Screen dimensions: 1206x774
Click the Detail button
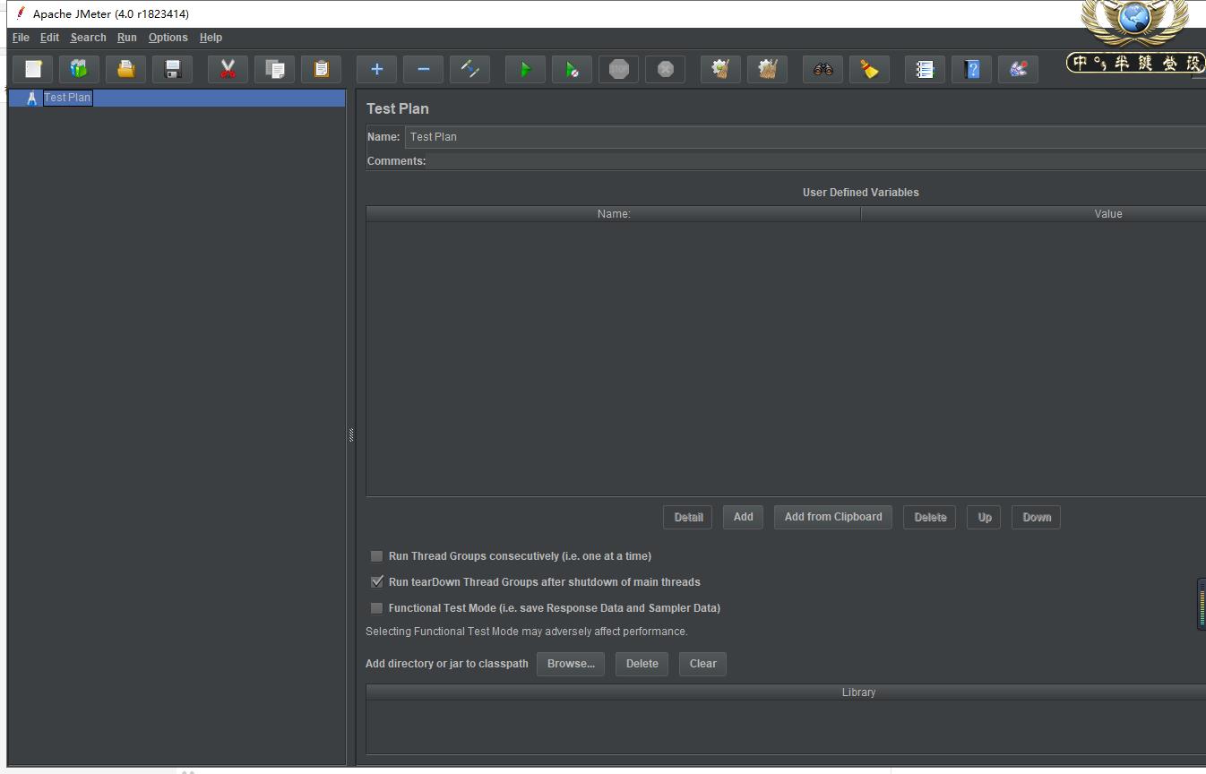[x=688, y=517]
